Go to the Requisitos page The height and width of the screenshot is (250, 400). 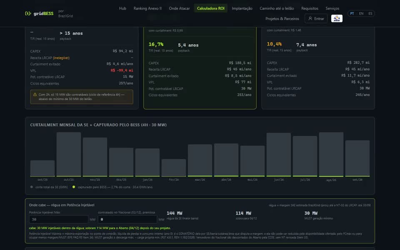coord(310,8)
